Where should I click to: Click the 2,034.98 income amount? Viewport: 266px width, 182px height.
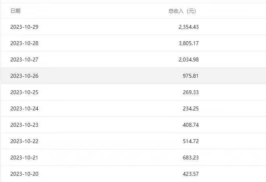(189, 59)
